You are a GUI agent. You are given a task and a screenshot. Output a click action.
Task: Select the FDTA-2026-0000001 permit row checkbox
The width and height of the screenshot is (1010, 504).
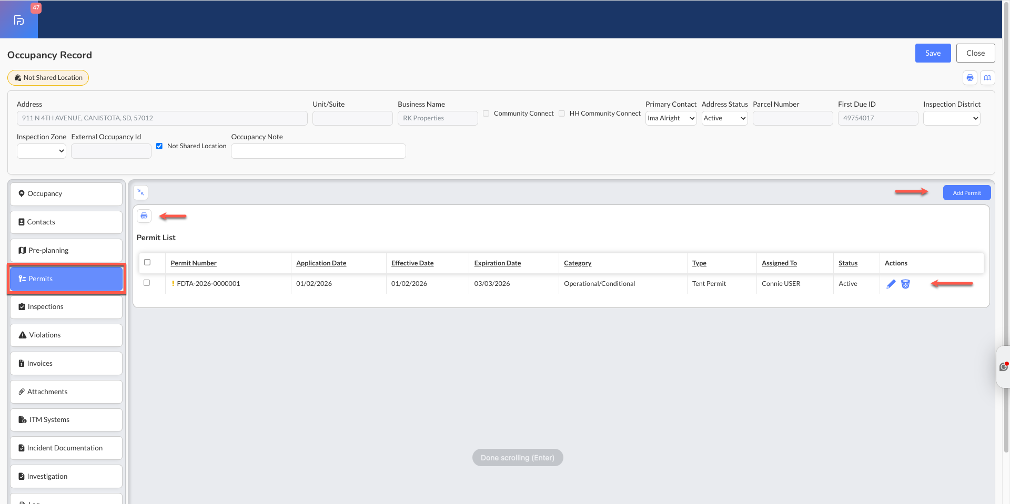click(147, 283)
